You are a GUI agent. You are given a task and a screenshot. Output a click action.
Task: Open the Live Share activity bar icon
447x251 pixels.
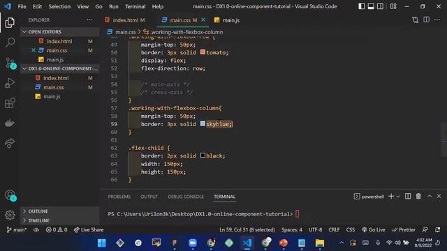10,143
